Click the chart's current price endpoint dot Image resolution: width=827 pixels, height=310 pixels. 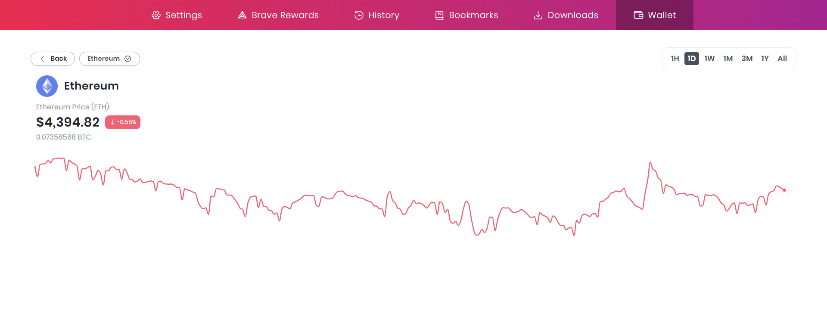pyautogui.click(x=784, y=190)
